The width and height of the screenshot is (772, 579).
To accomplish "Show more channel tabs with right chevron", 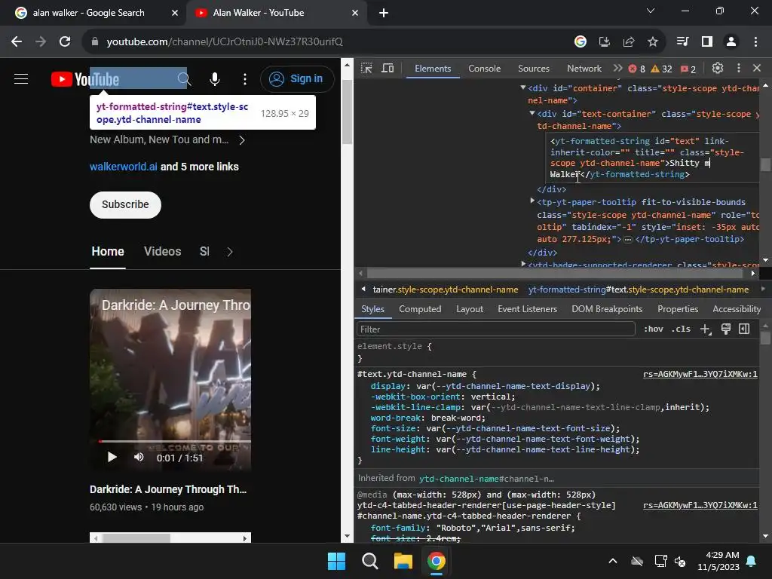I will pyautogui.click(x=229, y=252).
